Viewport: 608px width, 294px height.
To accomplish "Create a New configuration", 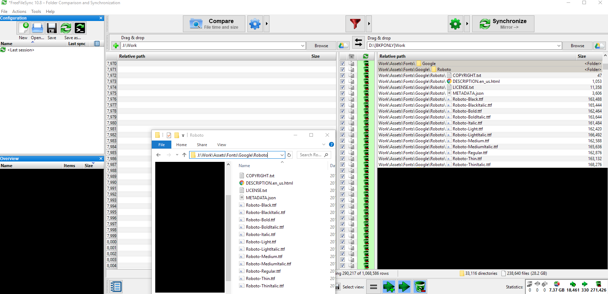I will [23, 28].
